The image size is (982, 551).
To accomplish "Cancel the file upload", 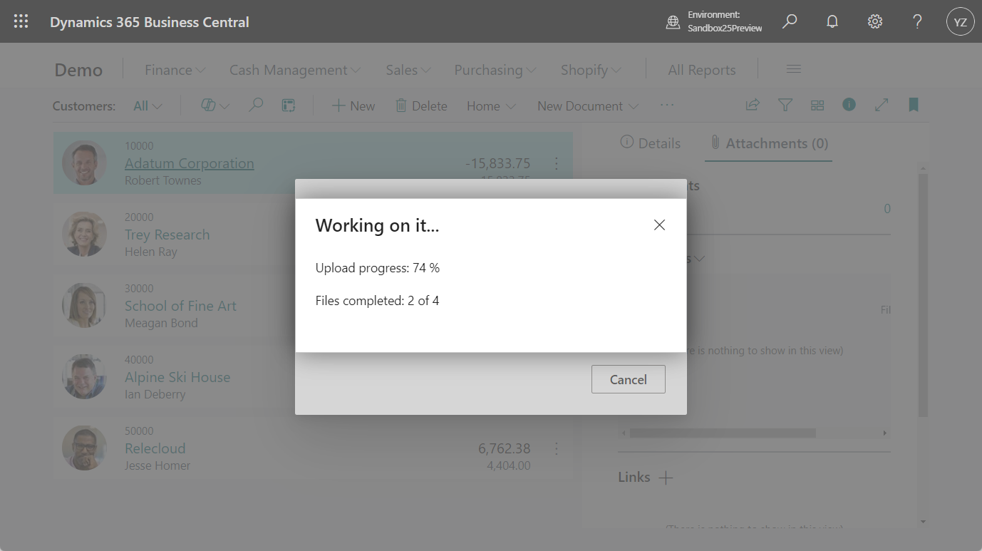I will point(628,379).
